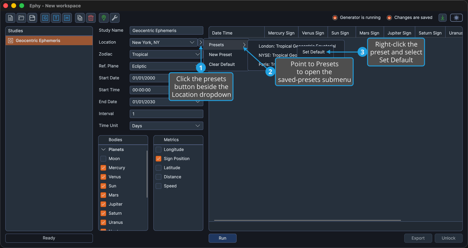Screen dimensions: 468x248
Task: Save the workspace with the floppy disk icon
Action: [32, 18]
